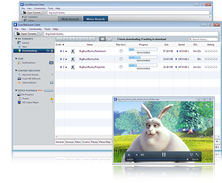Click the Vuze HD Network sidebar item

tap(31, 79)
